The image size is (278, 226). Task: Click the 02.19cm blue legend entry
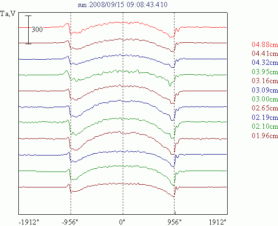(x=265, y=117)
